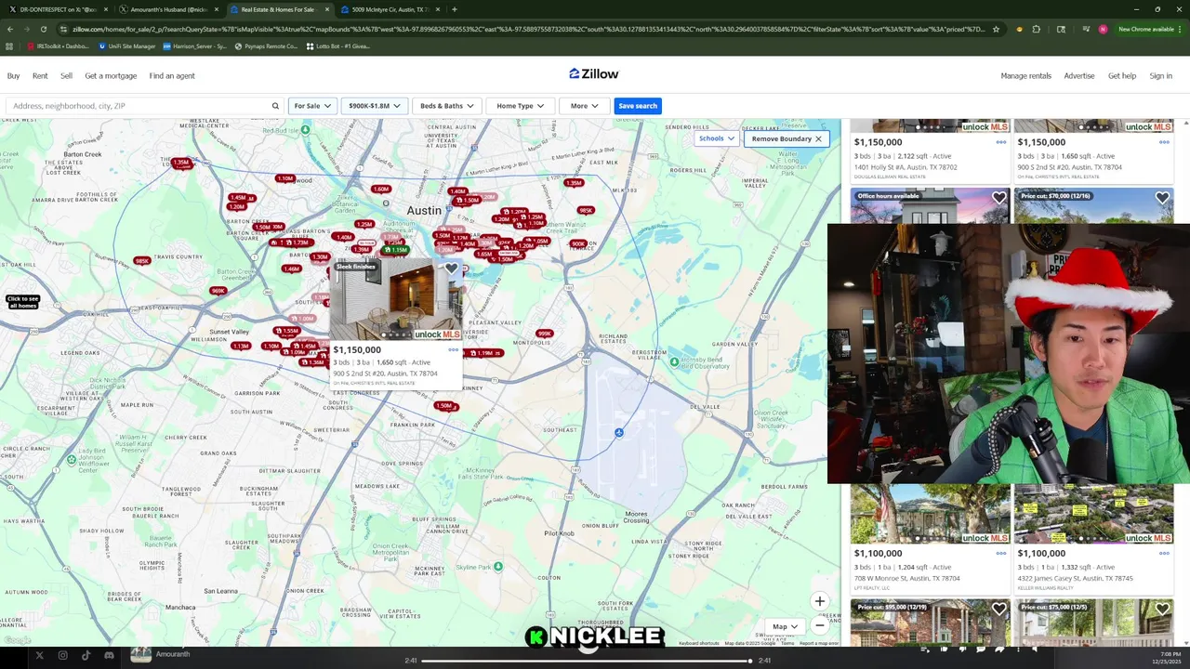Favorite the 900 S 2nd St map popup listing
The width and height of the screenshot is (1190, 669).
pos(451,269)
